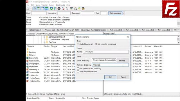Open the Quickconnect history dropdown arrow

pyautogui.click(x=124, y=13)
